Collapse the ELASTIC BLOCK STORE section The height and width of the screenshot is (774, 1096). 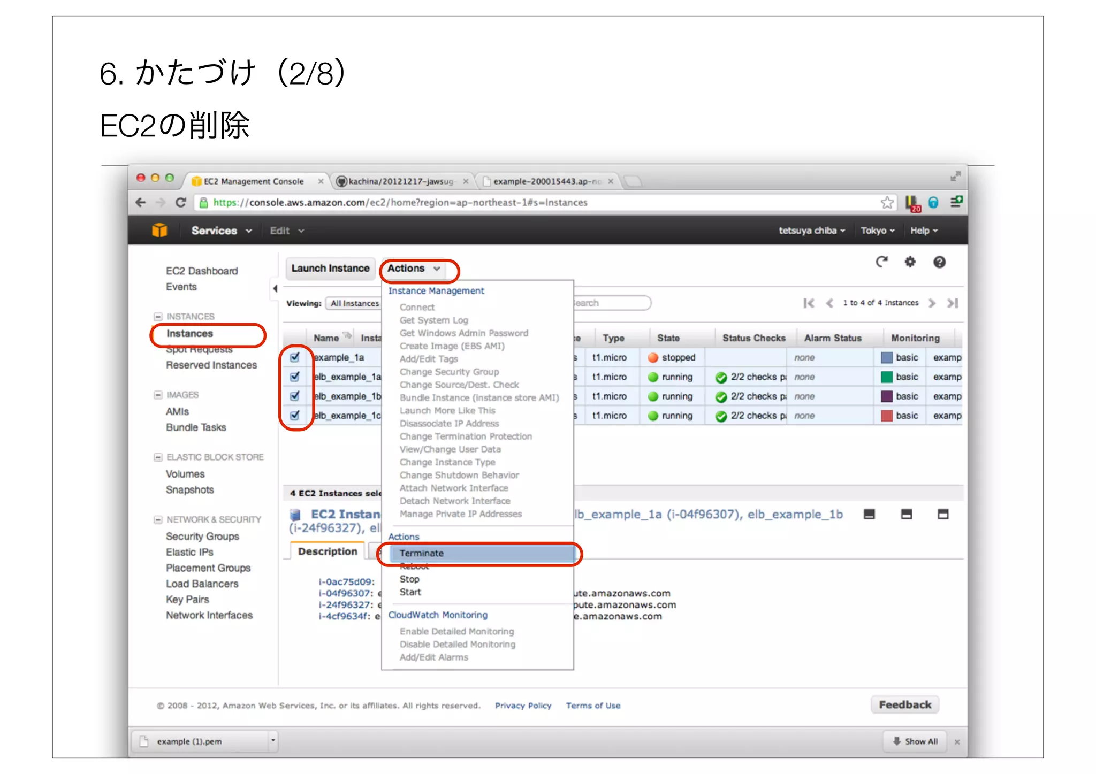pos(158,457)
